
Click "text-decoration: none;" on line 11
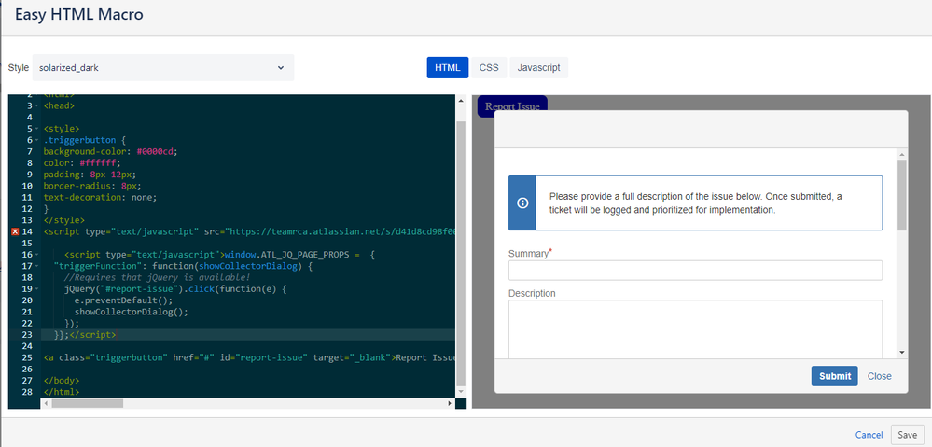pyautogui.click(x=100, y=197)
